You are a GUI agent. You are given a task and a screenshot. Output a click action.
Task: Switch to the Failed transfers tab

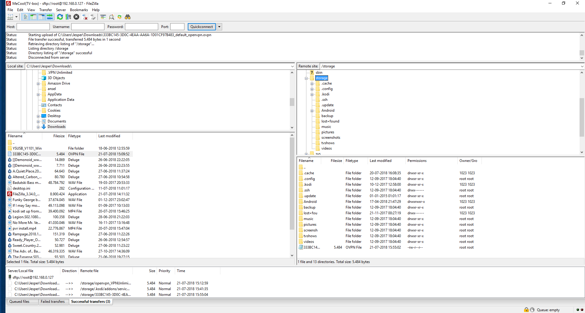[x=53, y=302]
